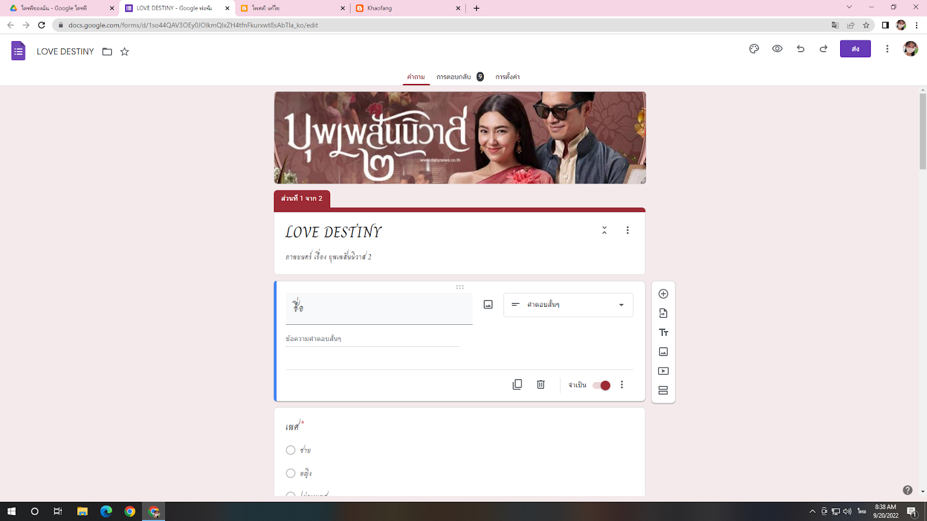
Task: Open the browser side panel
Action: click(885, 25)
